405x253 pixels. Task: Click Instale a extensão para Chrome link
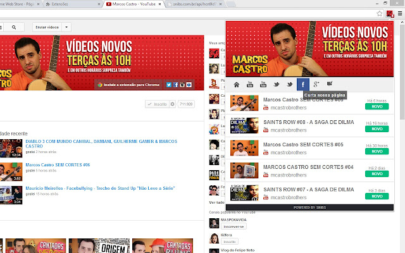(128, 85)
